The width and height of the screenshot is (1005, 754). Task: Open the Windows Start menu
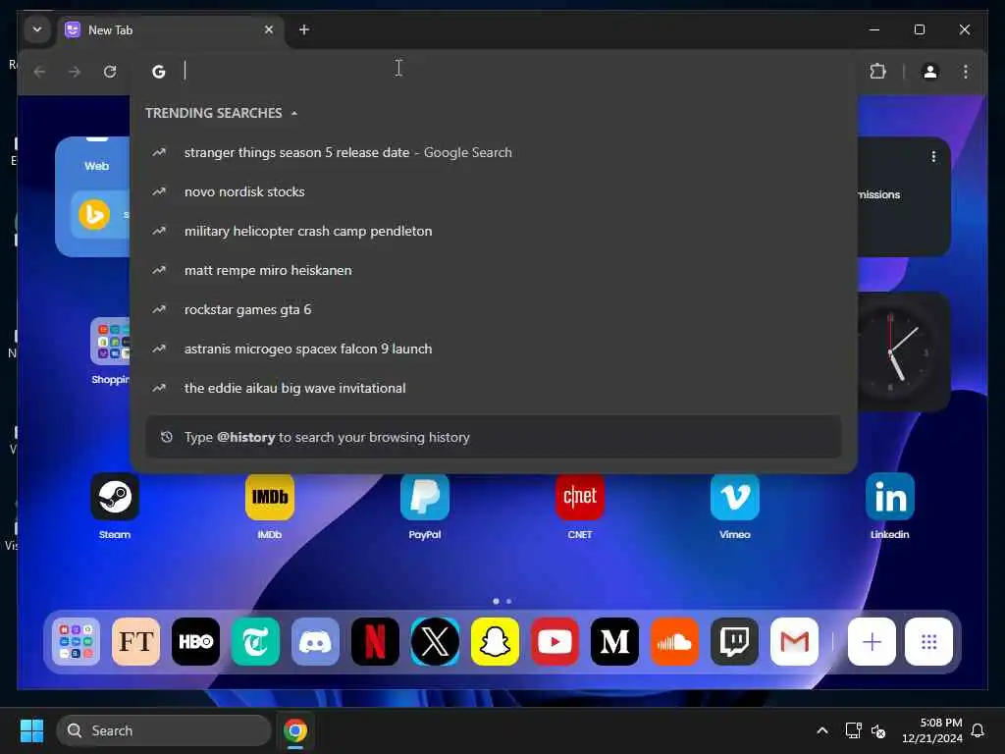click(31, 730)
